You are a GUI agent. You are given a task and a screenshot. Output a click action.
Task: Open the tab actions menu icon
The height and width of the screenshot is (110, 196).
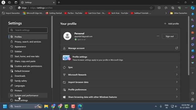tap(16, 2)
